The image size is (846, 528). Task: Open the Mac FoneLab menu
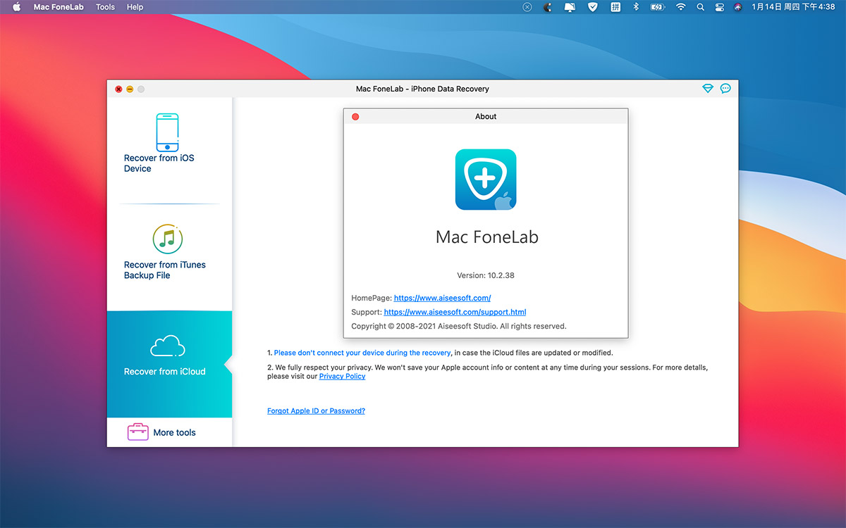click(59, 7)
